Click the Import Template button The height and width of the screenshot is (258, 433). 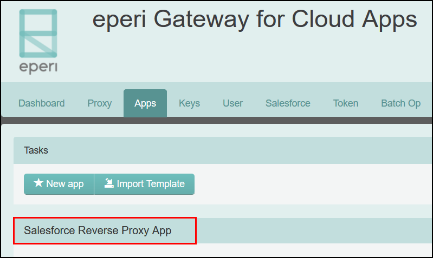click(x=145, y=184)
